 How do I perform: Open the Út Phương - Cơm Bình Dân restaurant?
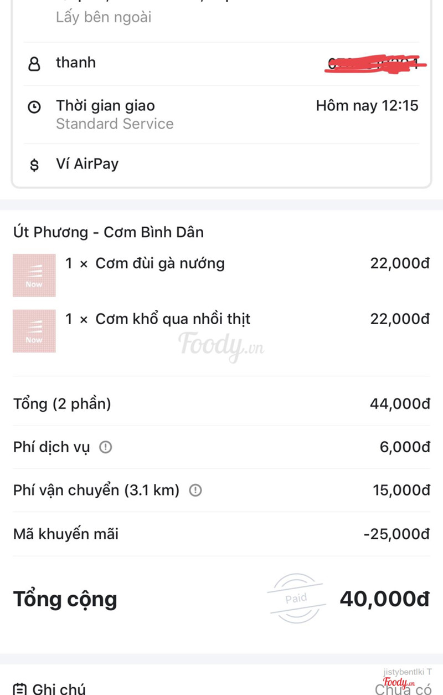(109, 232)
